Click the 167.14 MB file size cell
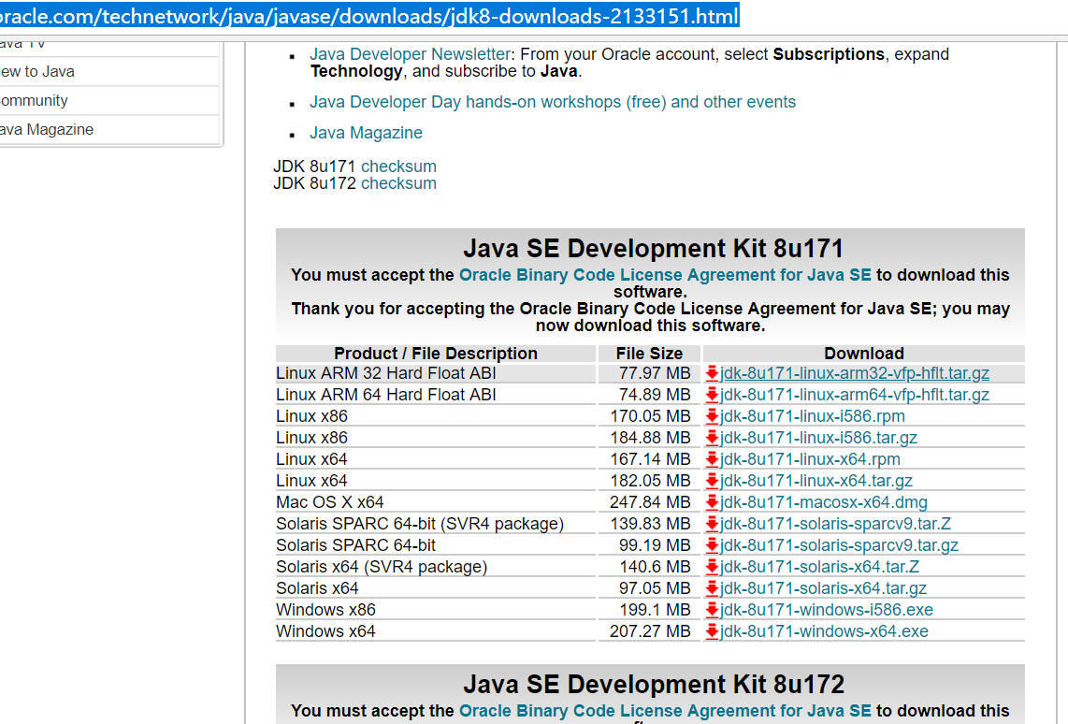 (651, 459)
